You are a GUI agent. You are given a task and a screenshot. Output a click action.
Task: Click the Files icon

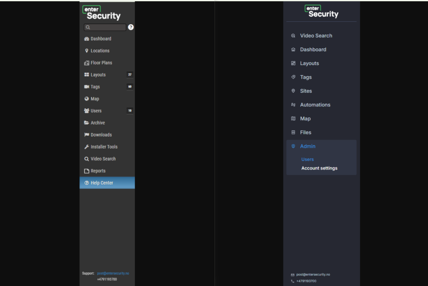pos(293,132)
